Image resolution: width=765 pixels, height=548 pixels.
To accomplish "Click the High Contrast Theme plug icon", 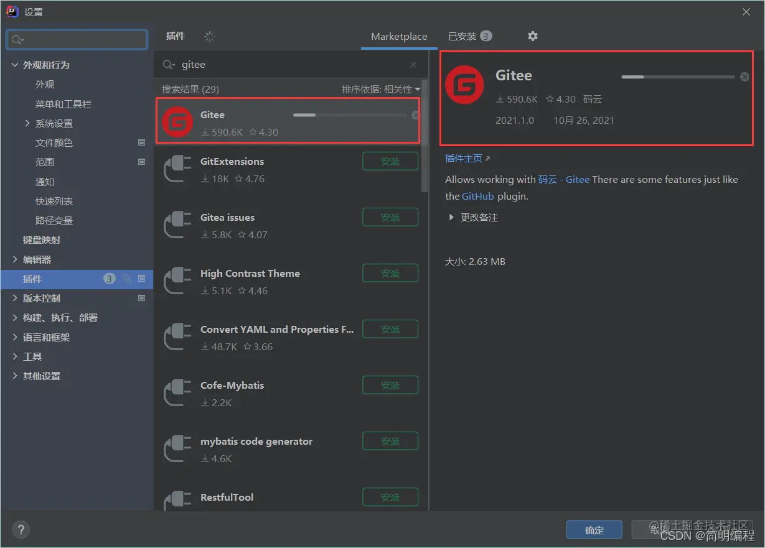I will tap(177, 282).
